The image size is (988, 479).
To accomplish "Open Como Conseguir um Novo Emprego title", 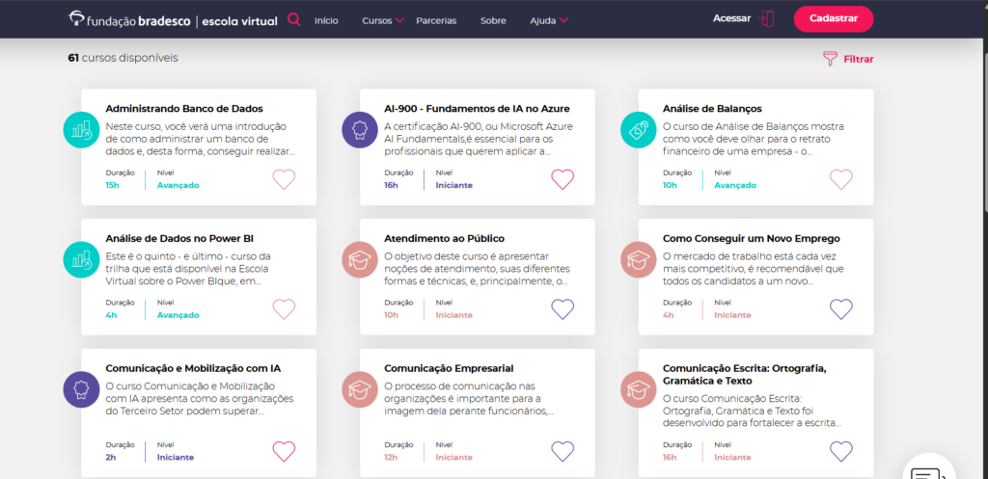I will click(751, 239).
